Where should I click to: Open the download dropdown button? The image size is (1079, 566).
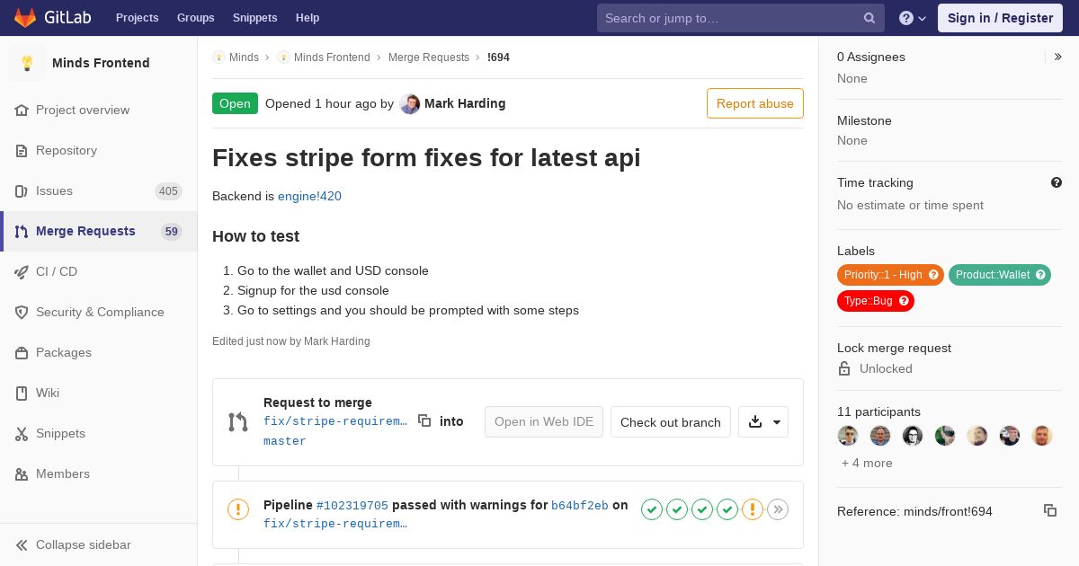[x=763, y=421]
